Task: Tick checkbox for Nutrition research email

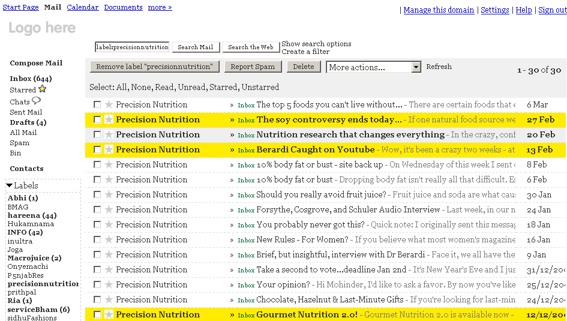Action: point(97,134)
